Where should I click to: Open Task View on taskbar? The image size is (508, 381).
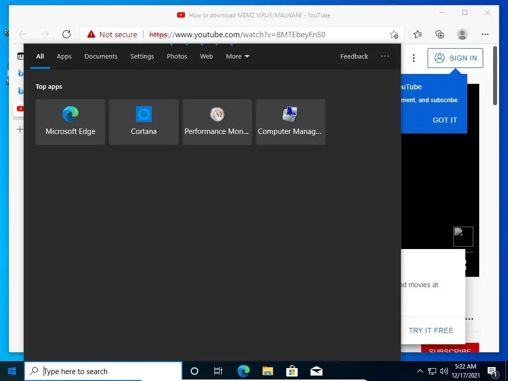tap(218, 371)
